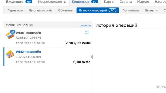Click Вывести action
The image size is (166, 93).
point(151,10)
